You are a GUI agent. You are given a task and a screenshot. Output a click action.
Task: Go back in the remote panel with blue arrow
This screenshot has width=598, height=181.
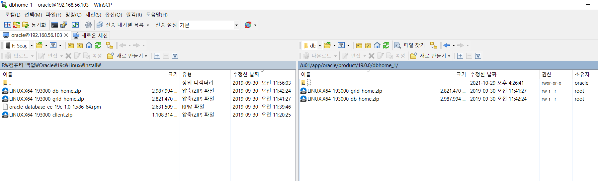click(447, 45)
